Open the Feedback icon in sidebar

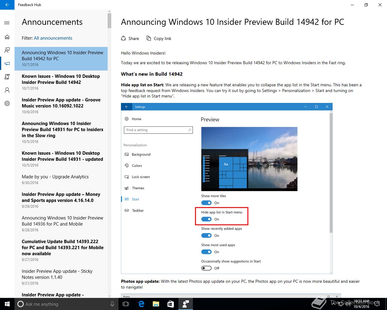7,50
